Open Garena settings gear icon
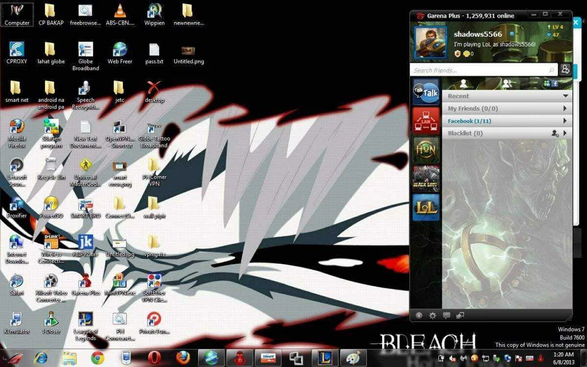Image resolution: width=587 pixels, height=367 pixels. (432, 316)
